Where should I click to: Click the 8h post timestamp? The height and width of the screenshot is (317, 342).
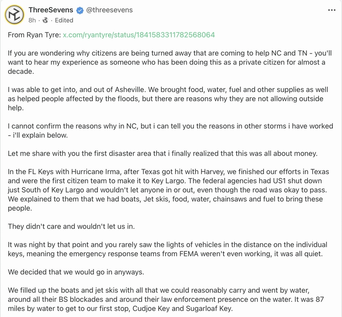pyautogui.click(x=32, y=20)
